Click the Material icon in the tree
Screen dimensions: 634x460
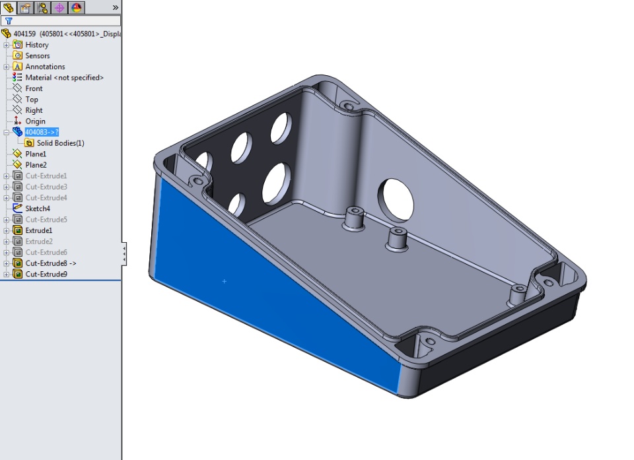coord(17,77)
